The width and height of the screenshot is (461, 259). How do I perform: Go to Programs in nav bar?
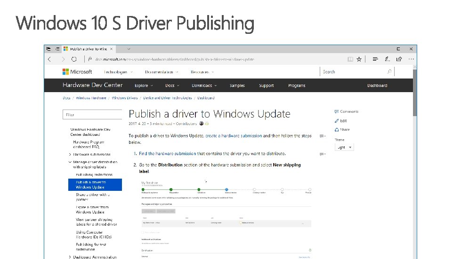click(x=297, y=86)
